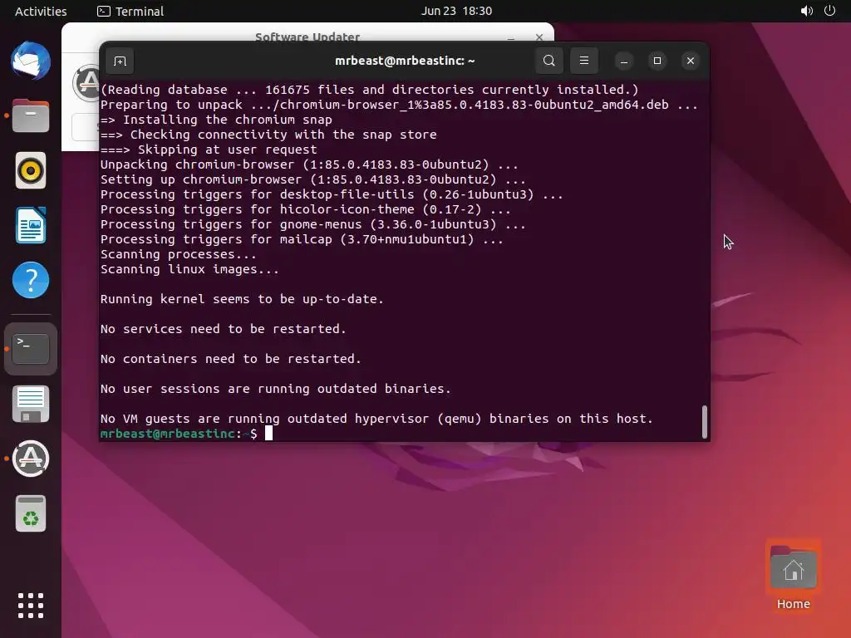Click 'Setting up chromium-browser' line
Screen dimensions: 851x638
313,179
